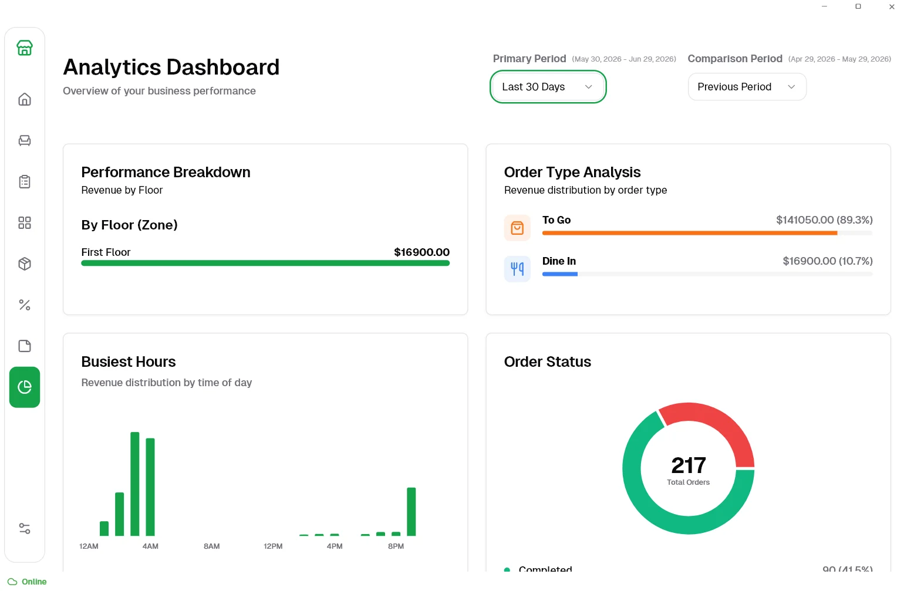This screenshot has height=591, width=904.
Task: Open the products box sidebar icon
Action: (25, 264)
